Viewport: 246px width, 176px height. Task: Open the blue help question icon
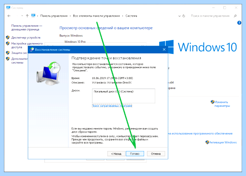click(x=239, y=23)
